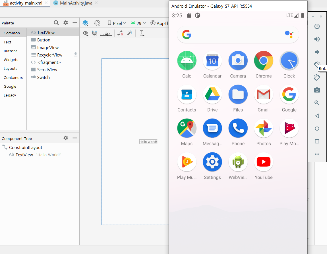Toggle the preview orientation icon
Screen dimensions: 327x254
tap(97, 23)
